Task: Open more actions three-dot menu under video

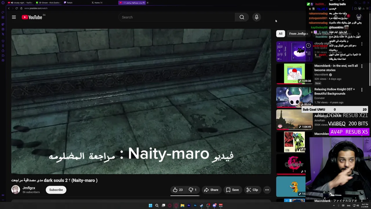Action: (x=267, y=190)
